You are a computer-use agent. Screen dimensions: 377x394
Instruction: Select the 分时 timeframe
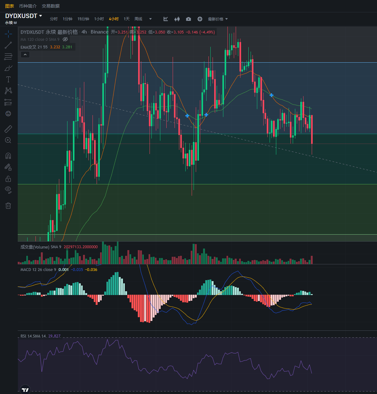(54, 19)
